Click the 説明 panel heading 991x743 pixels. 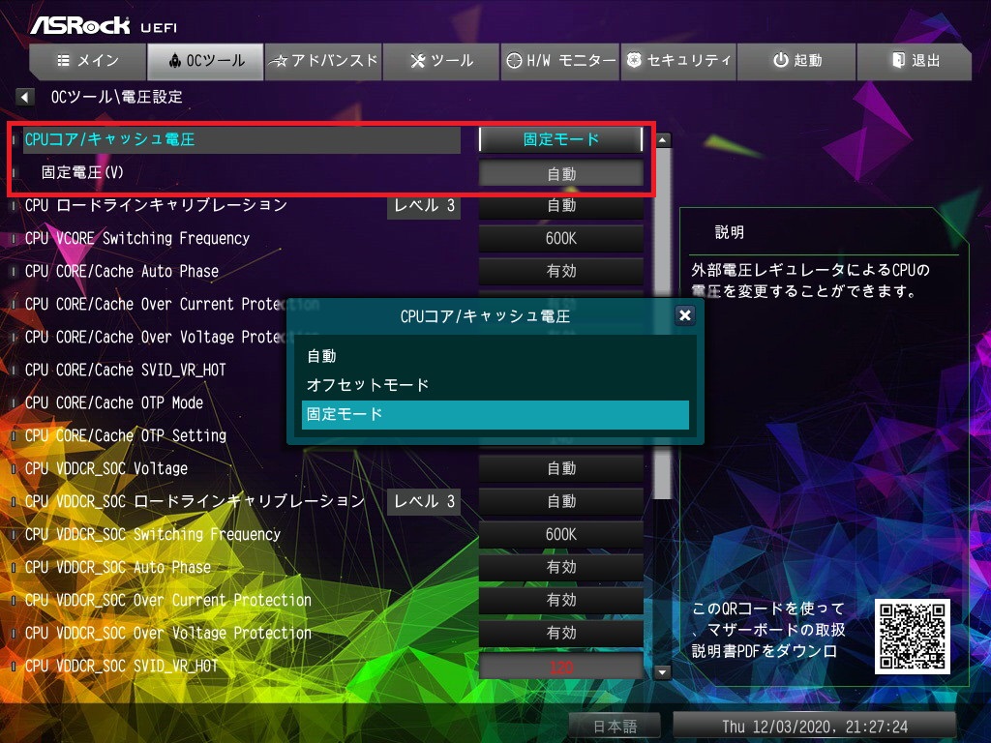[730, 232]
